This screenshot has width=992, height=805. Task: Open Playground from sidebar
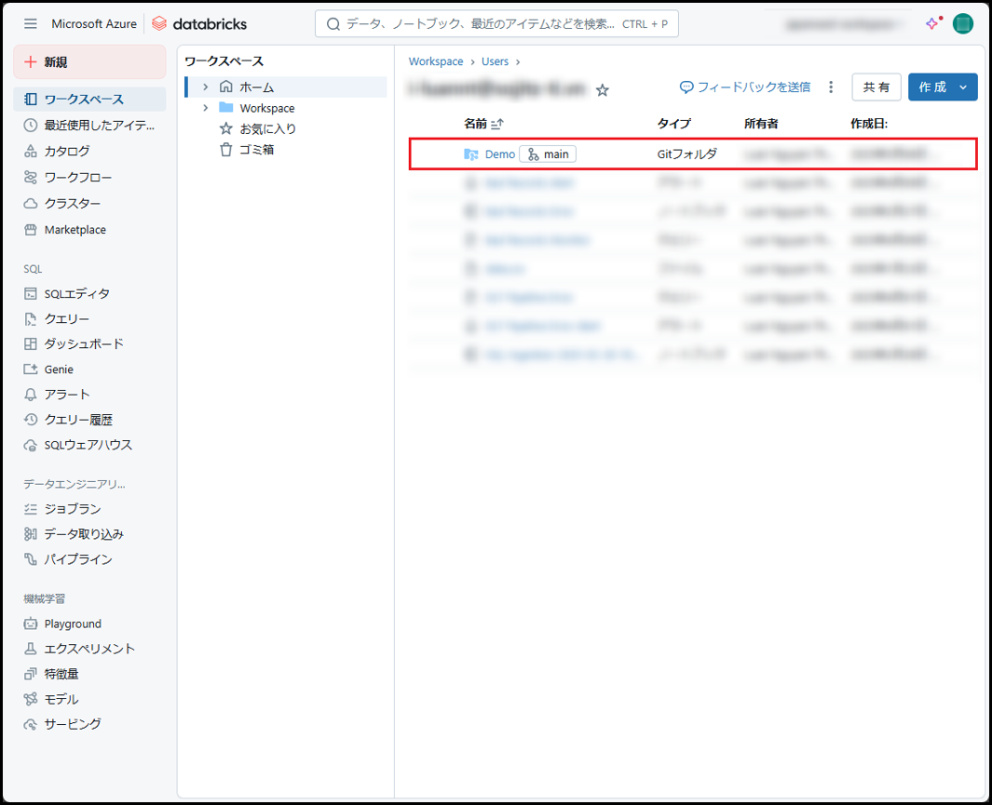point(89,624)
